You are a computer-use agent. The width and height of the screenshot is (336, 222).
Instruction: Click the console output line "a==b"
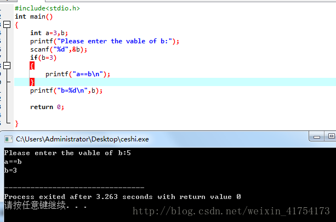tap(13, 162)
